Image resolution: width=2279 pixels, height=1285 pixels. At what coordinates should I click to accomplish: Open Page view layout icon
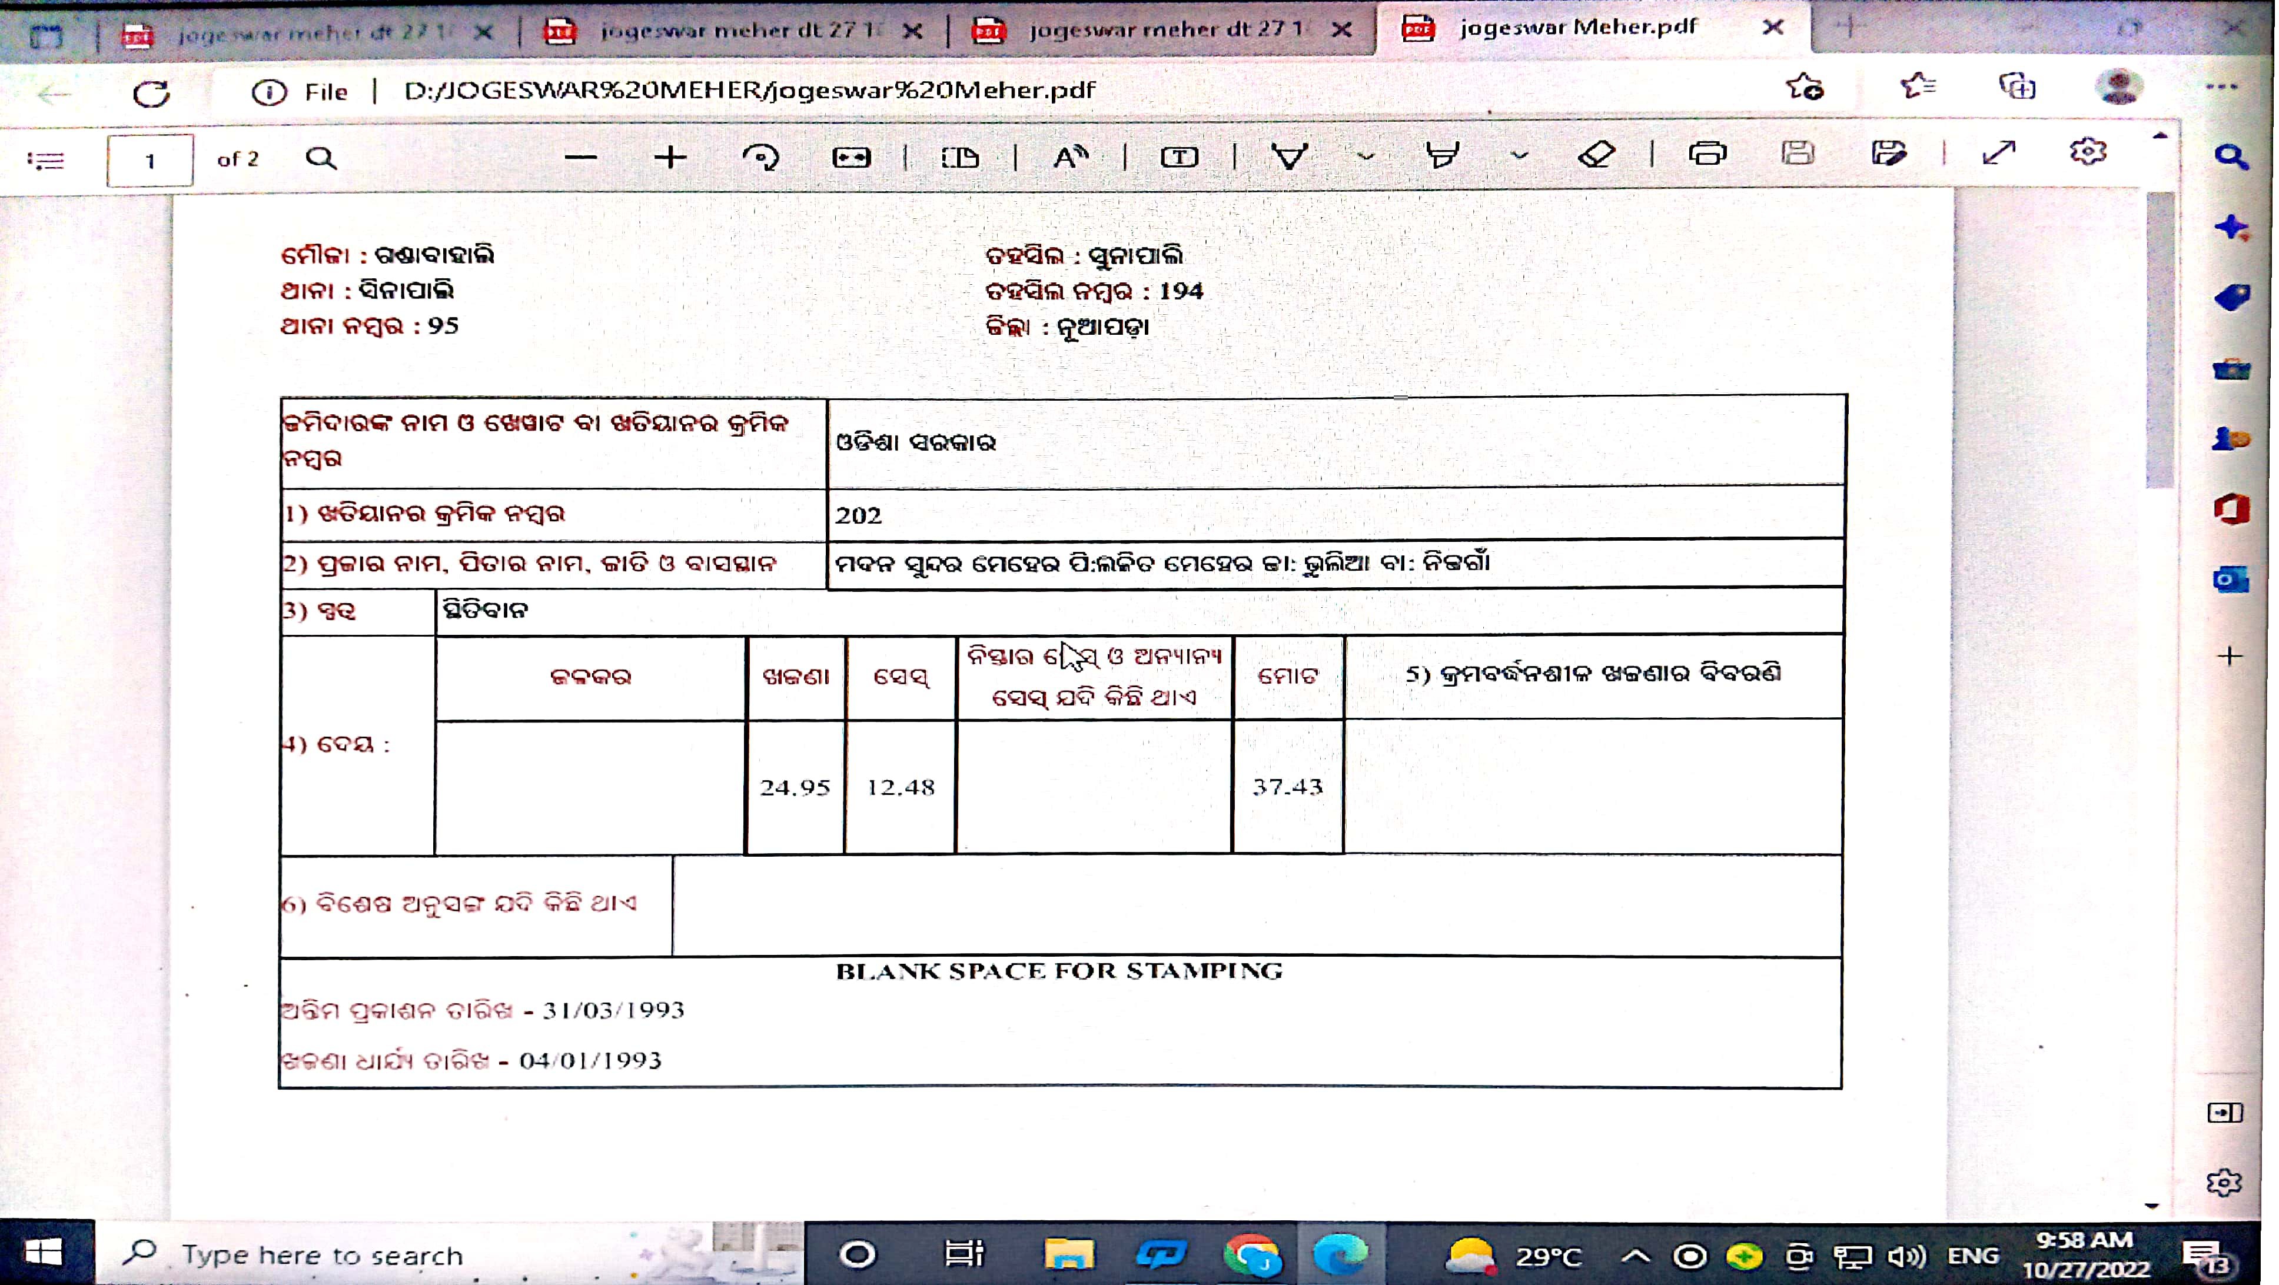(x=960, y=158)
